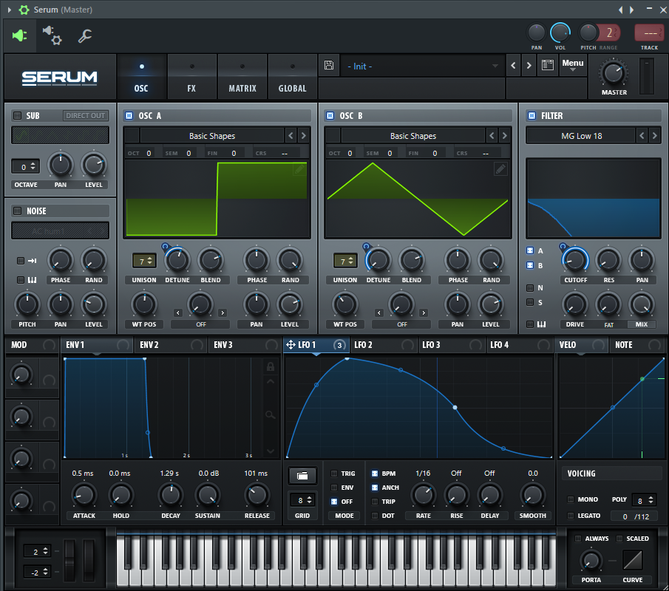669x591 pixels.
Task: Open the wrench settings icon
Action: tap(84, 35)
